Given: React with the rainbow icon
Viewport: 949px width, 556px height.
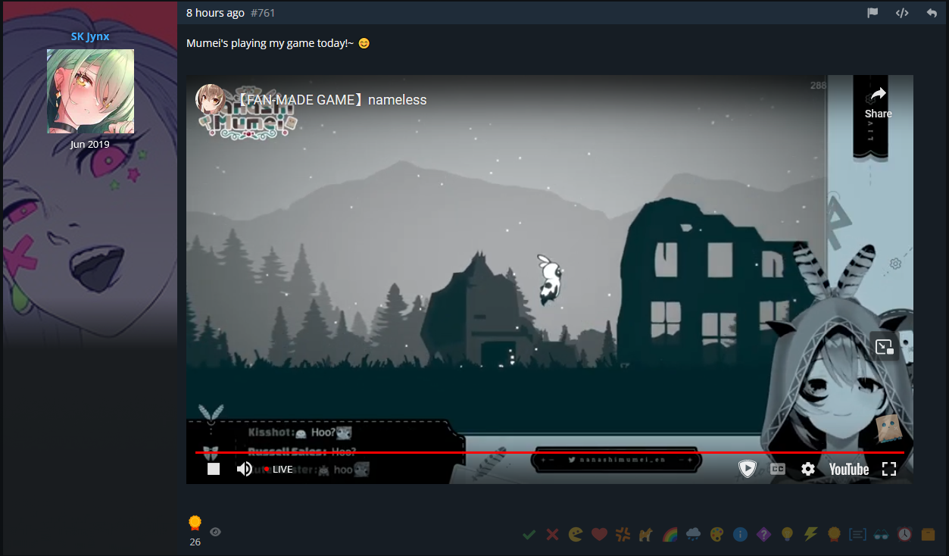Looking at the screenshot, I should coord(670,535).
